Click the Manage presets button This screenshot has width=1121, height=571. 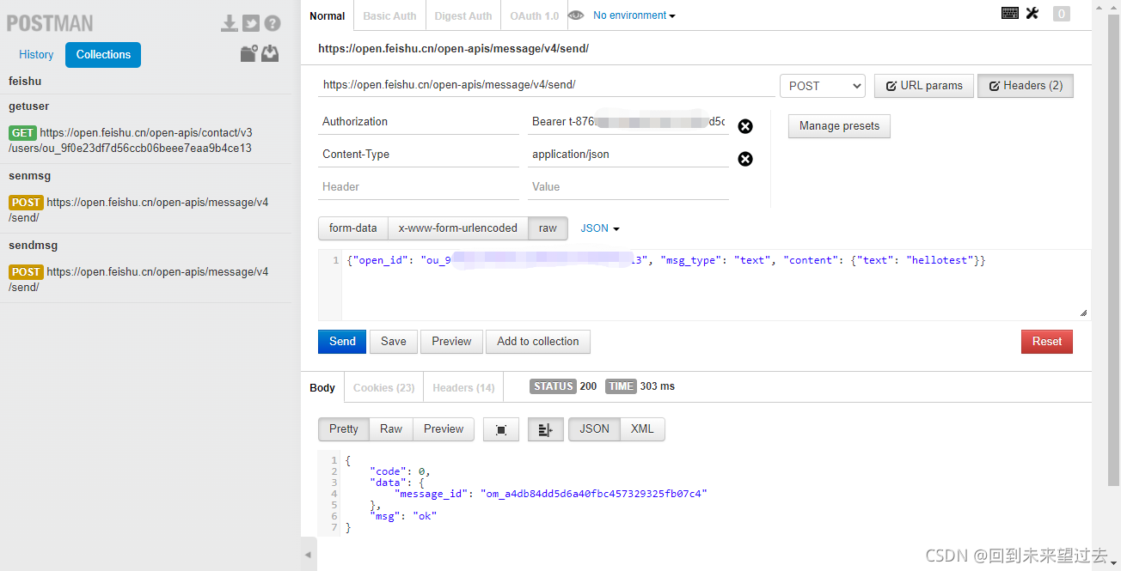pos(839,126)
